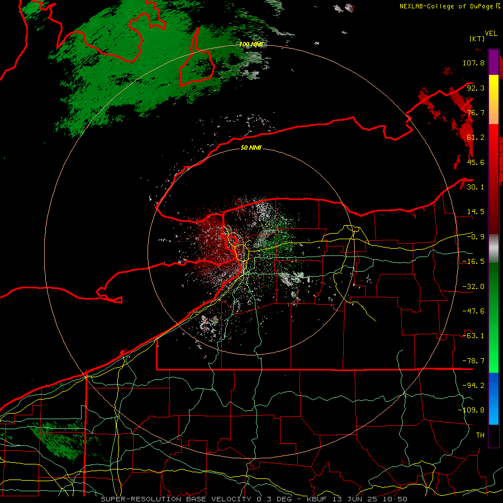Viewport: 503px width, 503px height.
Task: Click the 100 NMI range ring label
Action: tap(251, 44)
